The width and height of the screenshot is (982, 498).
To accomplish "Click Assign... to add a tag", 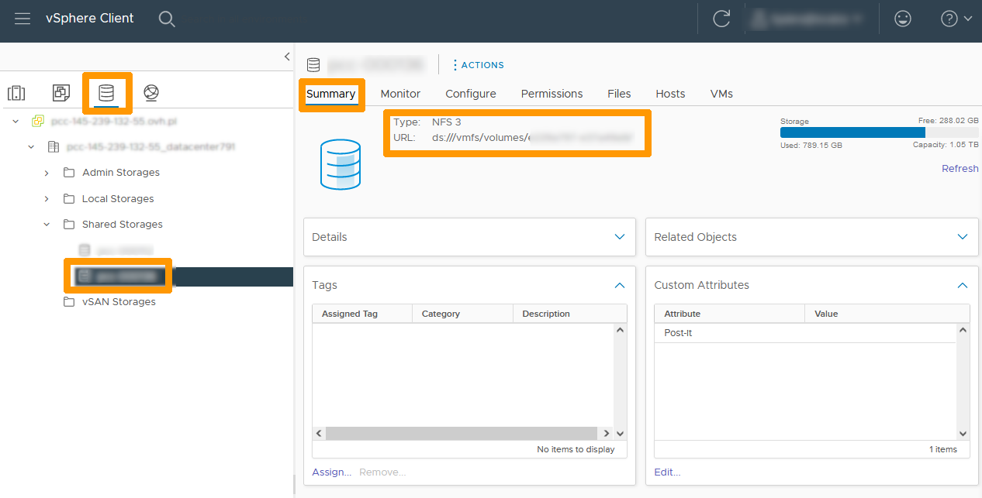I will pos(332,472).
